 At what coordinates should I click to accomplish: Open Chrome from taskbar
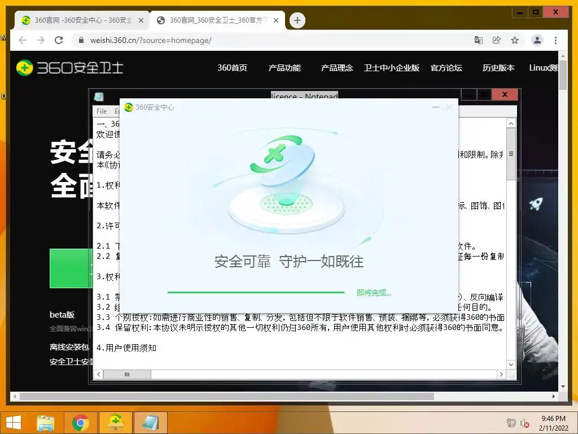tap(81, 423)
